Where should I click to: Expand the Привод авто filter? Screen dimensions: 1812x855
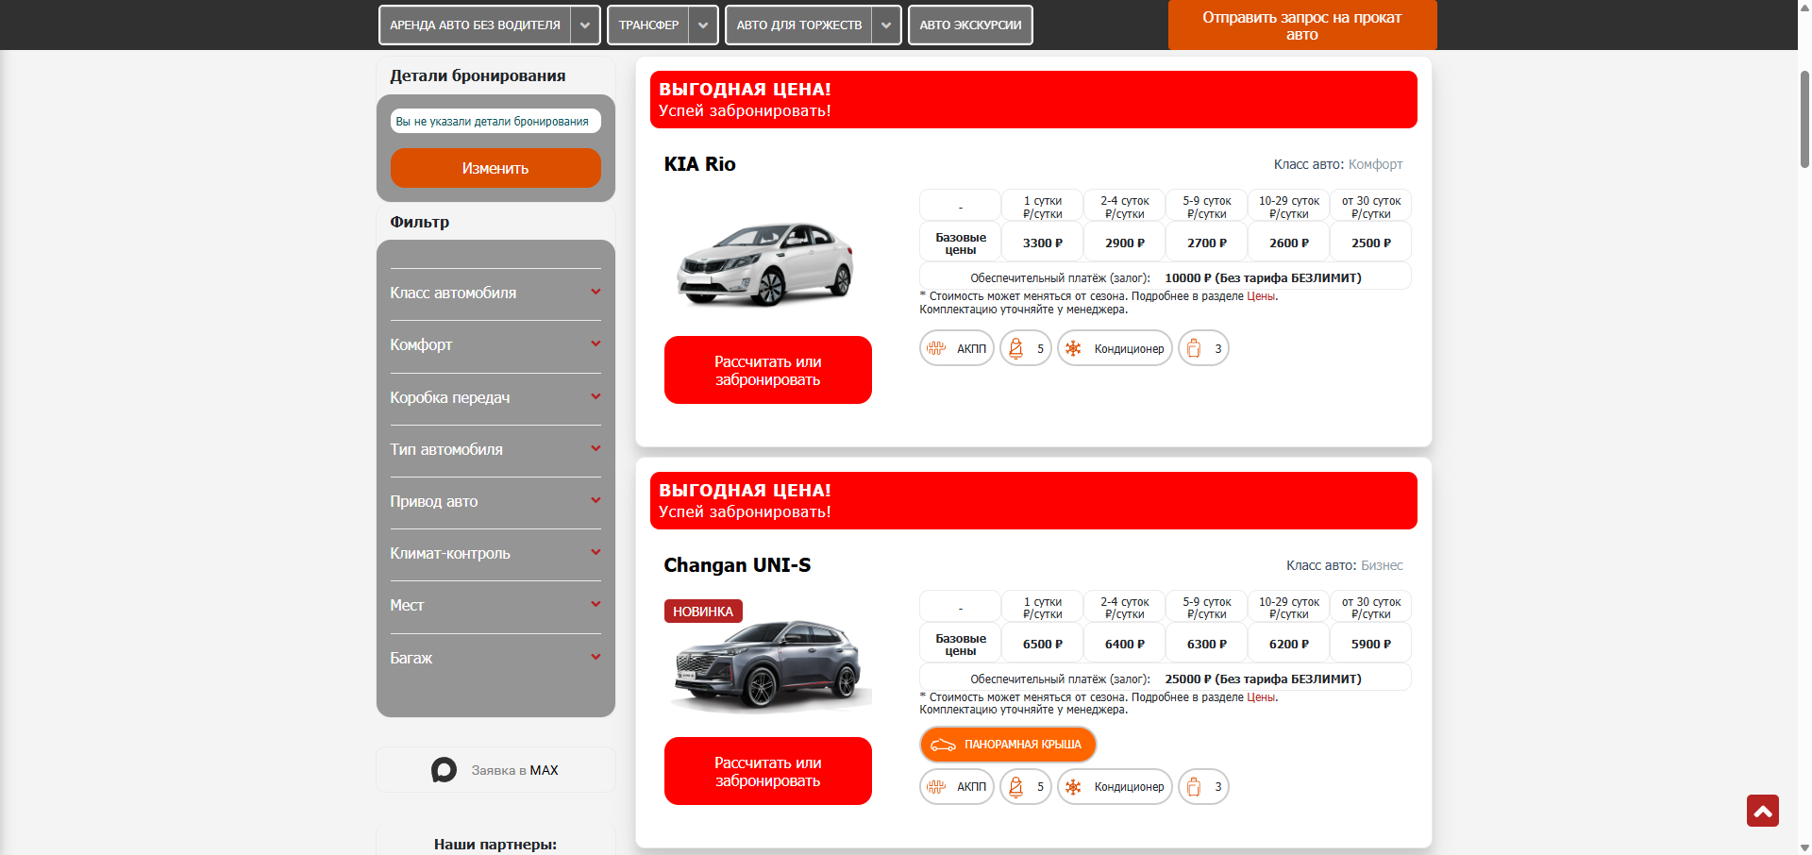pyautogui.click(x=495, y=501)
